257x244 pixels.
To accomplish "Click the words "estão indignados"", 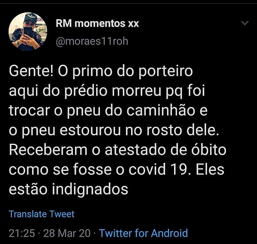I will [68, 189].
